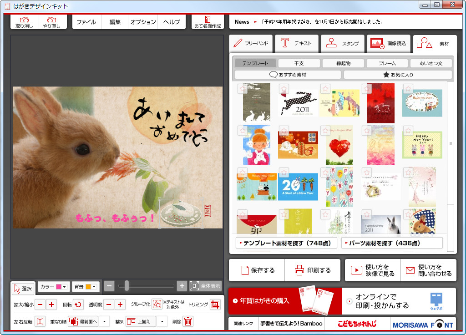
Task: Increase 透明度 transparency with plus
Action: [120, 305]
